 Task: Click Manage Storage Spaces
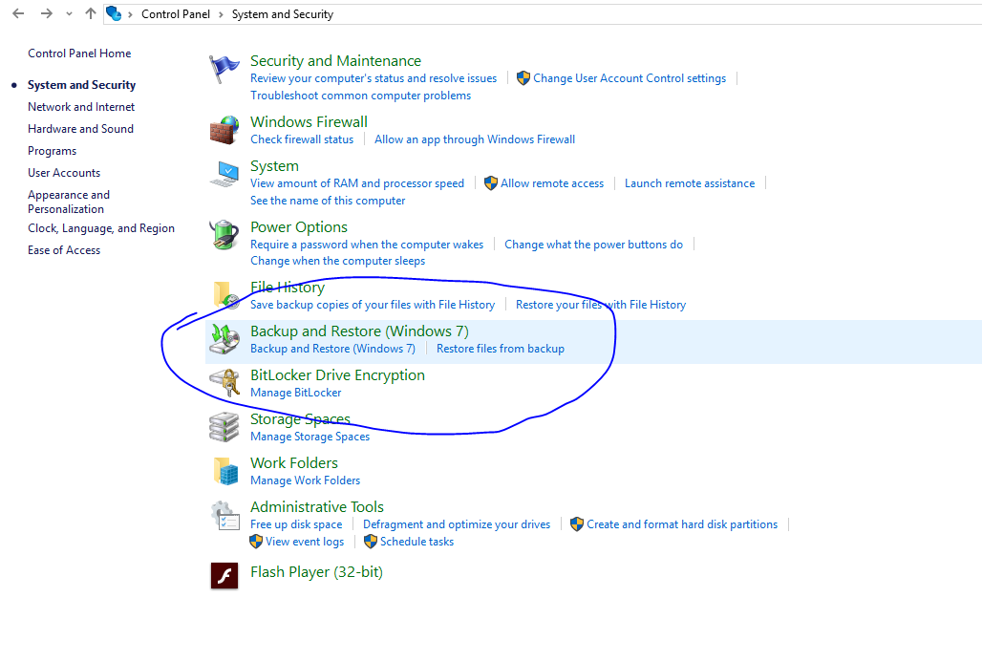310,436
